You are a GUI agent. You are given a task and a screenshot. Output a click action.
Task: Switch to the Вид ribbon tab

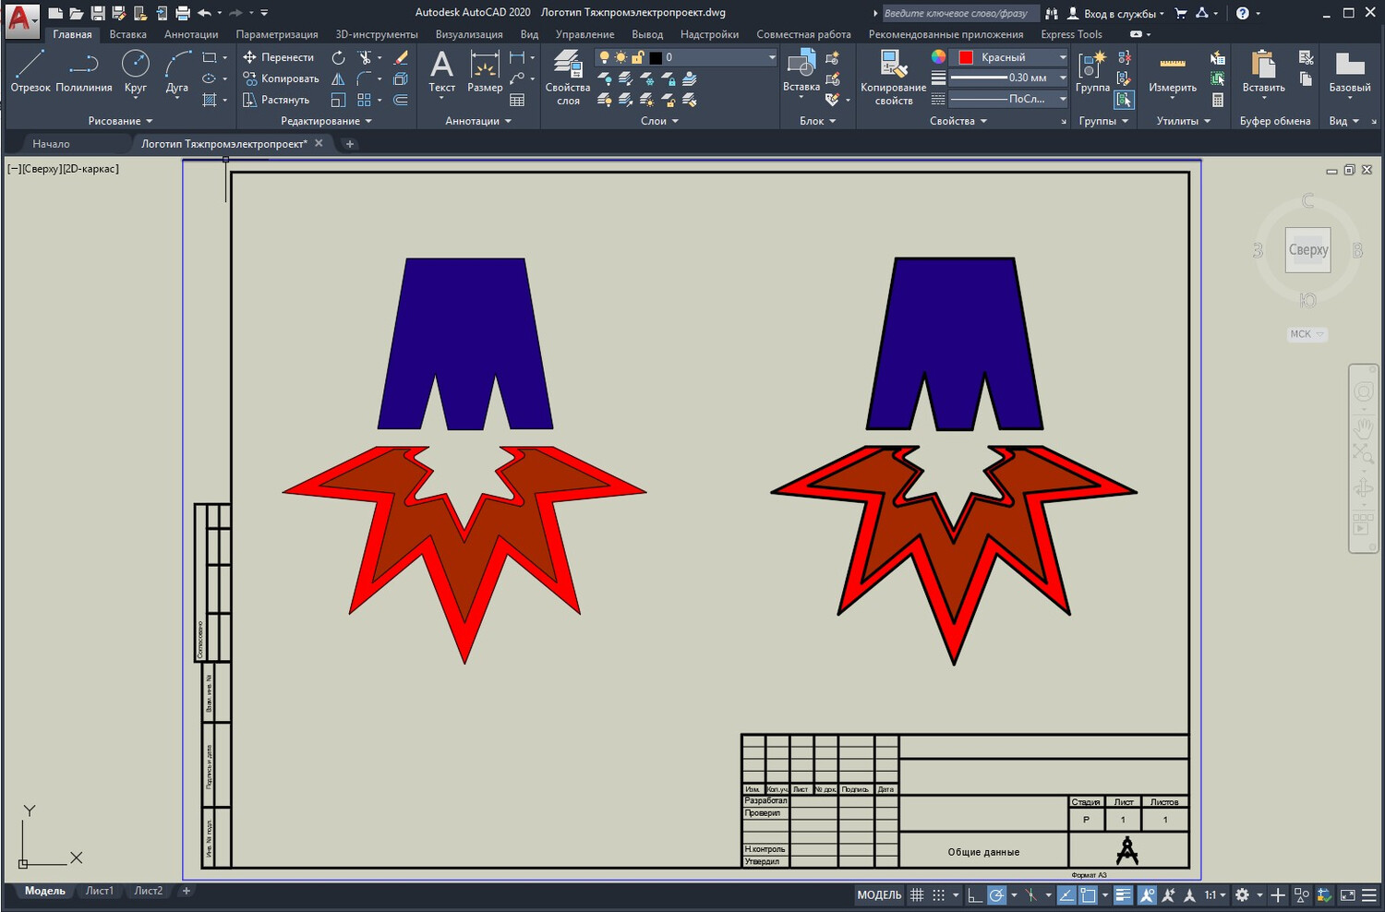(529, 34)
